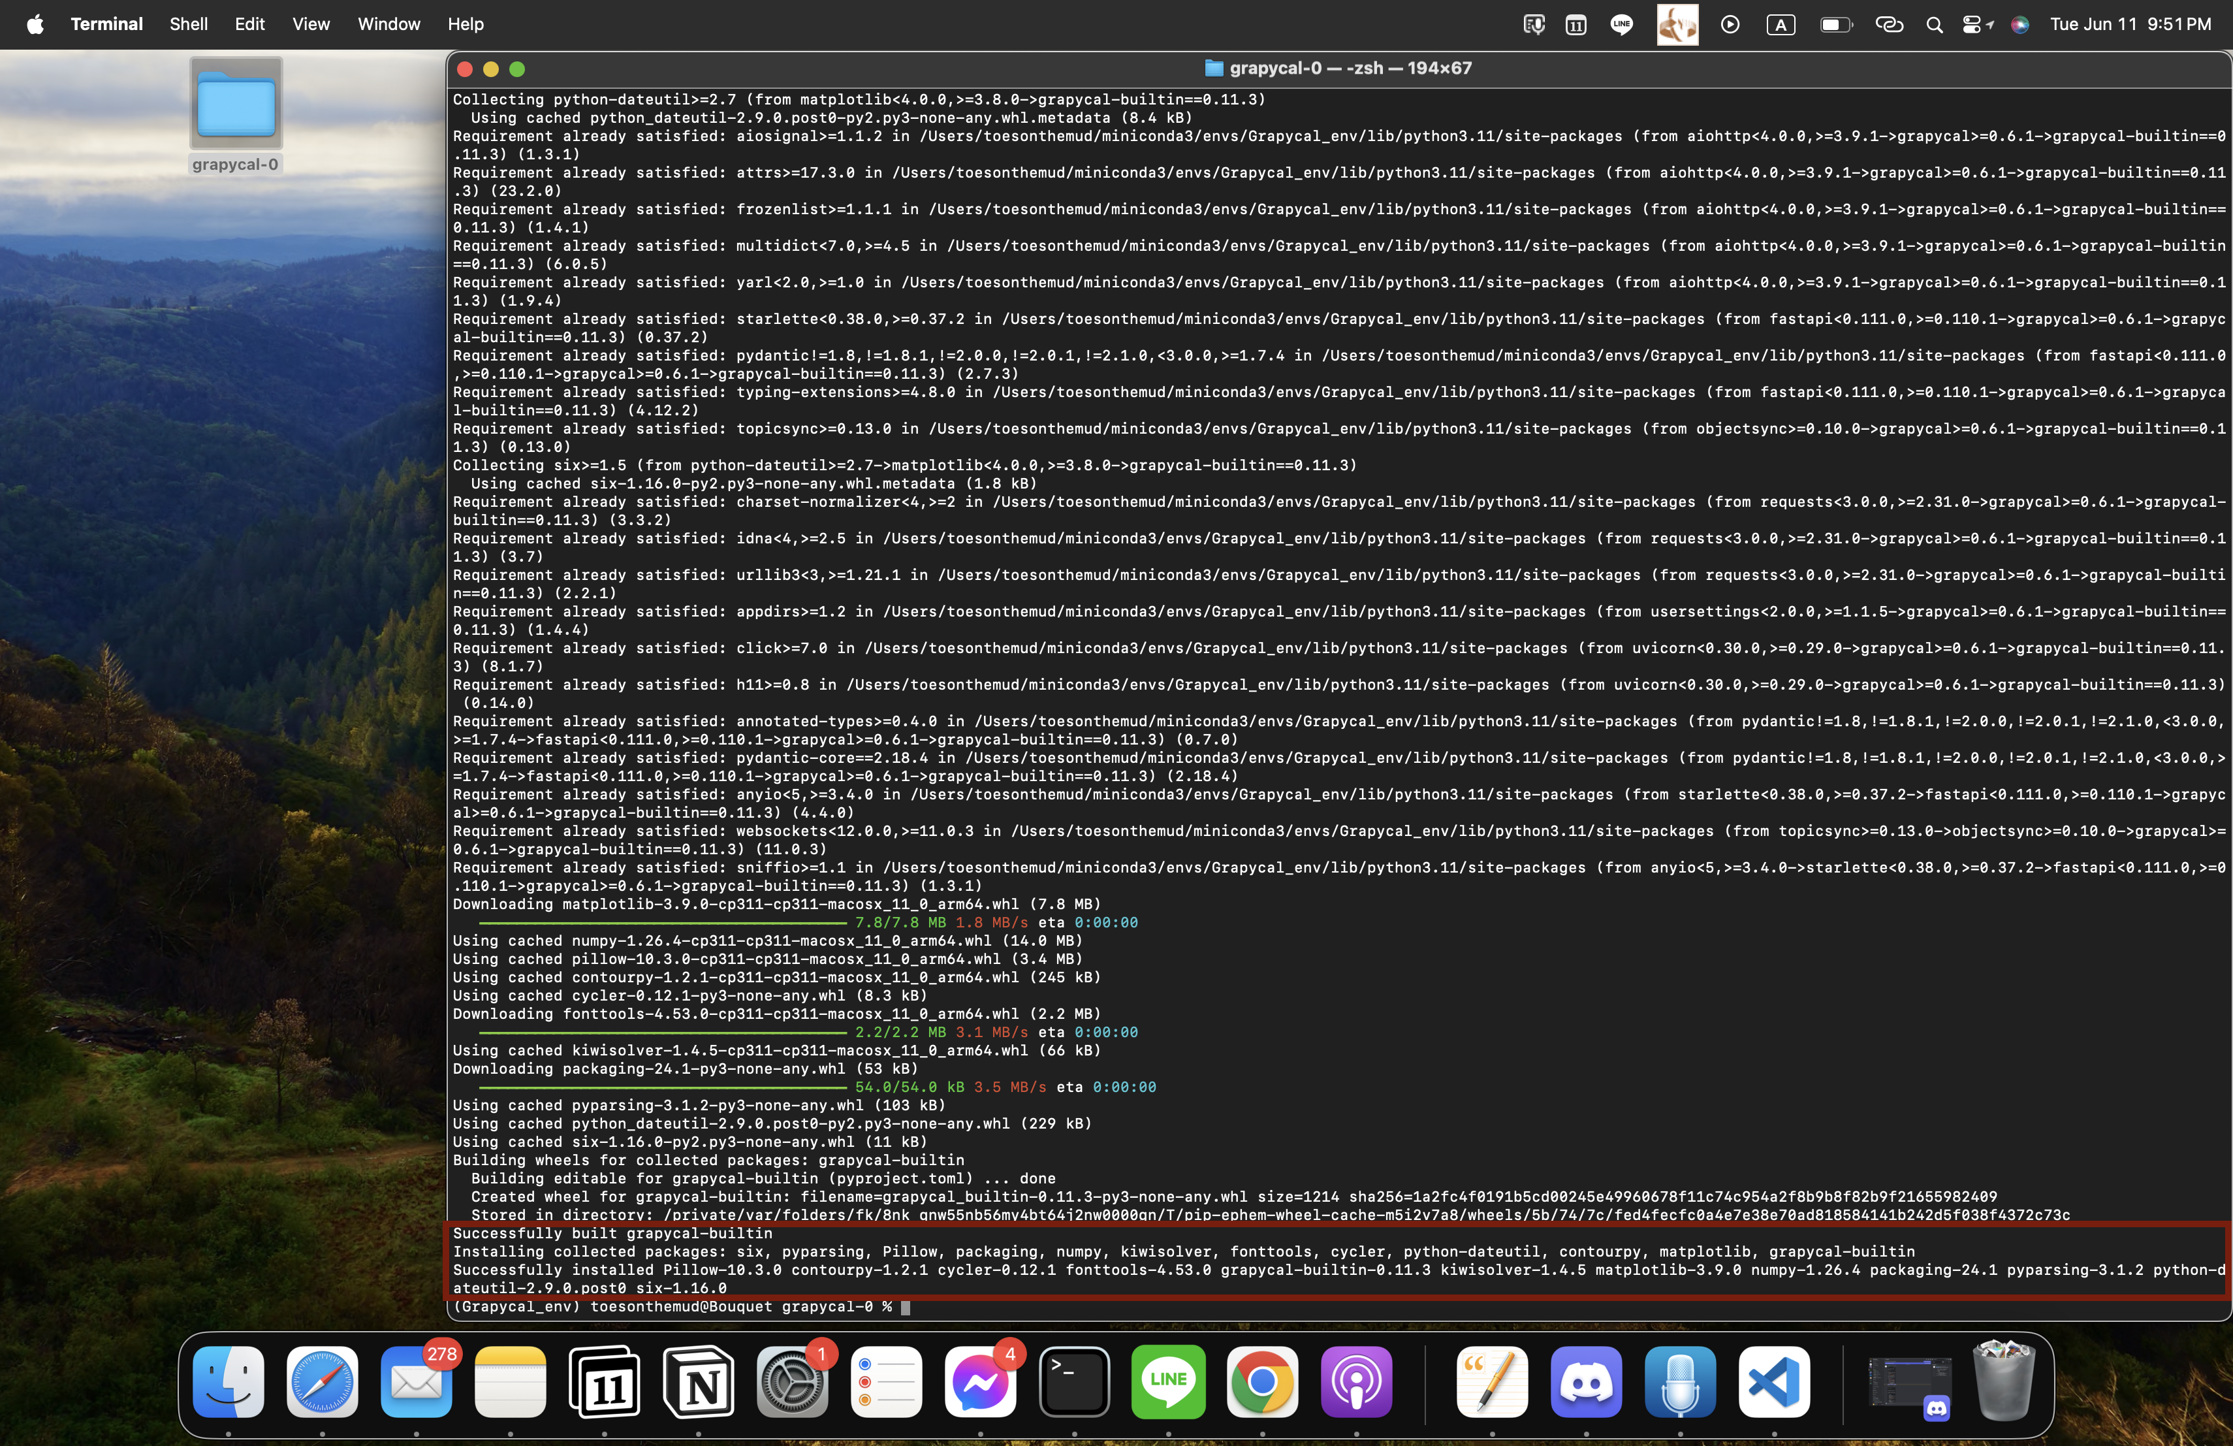Open the microphone app in Dock
The image size is (2233, 1446).
pyautogui.click(x=1679, y=1381)
